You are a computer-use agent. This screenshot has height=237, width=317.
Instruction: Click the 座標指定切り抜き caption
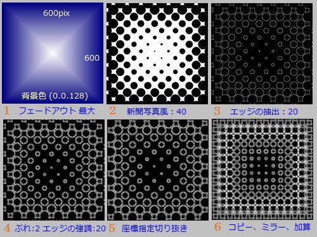pos(155,228)
